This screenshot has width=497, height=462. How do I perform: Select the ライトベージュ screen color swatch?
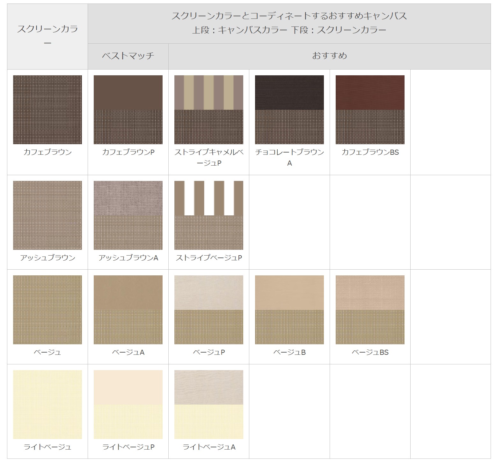pos(47,404)
